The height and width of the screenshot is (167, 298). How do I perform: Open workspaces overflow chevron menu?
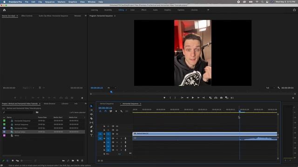208,10
